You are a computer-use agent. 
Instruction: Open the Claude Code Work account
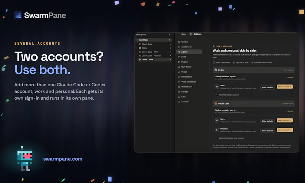coord(285,120)
